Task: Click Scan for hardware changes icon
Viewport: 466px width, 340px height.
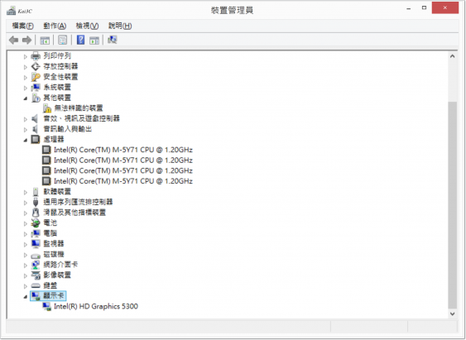Action: 112,40
